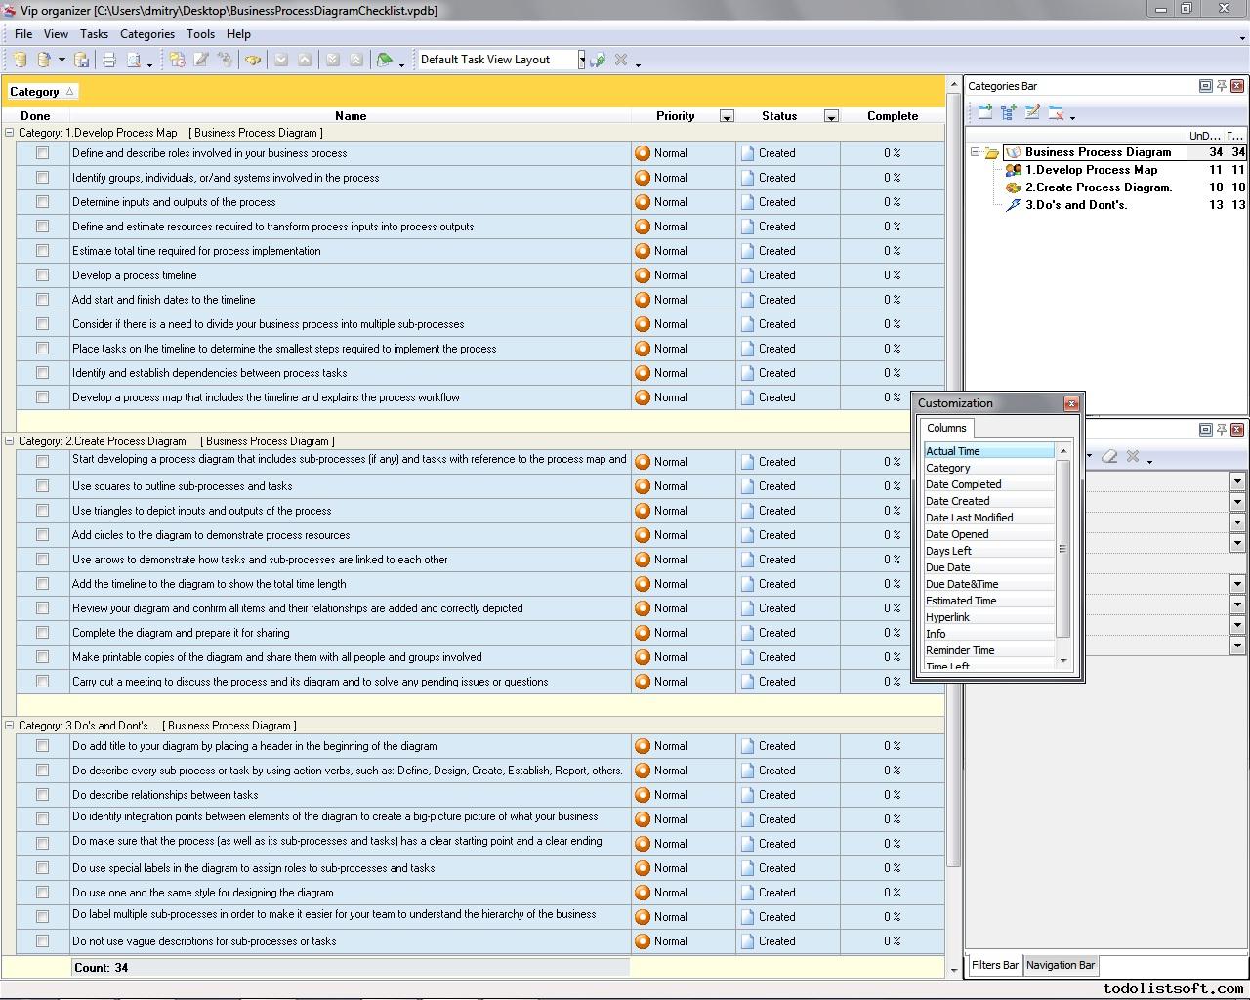Click the Add Subcategory tree icon
Image resolution: width=1250 pixels, height=1000 pixels.
click(1009, 113)
